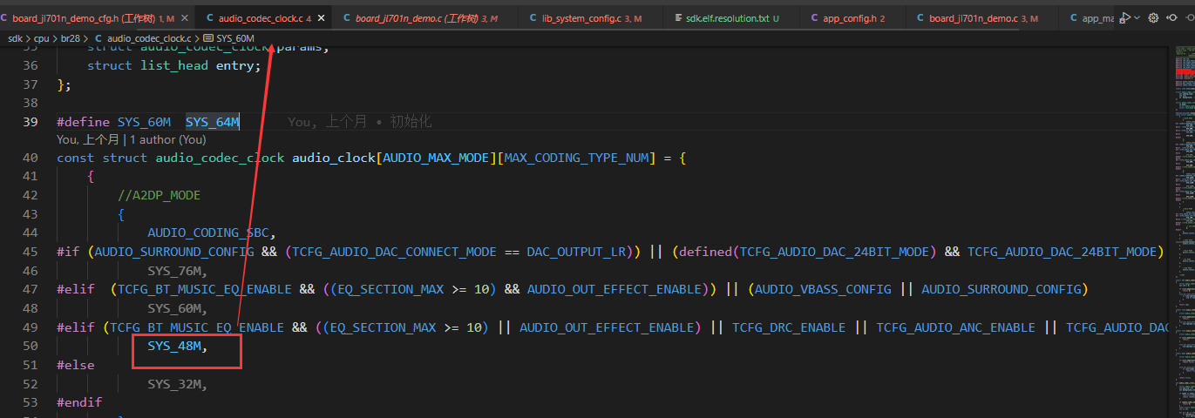
Task: Click AUDIO_MAX_MODE on line 40
Action: click(x=436, y=158)
